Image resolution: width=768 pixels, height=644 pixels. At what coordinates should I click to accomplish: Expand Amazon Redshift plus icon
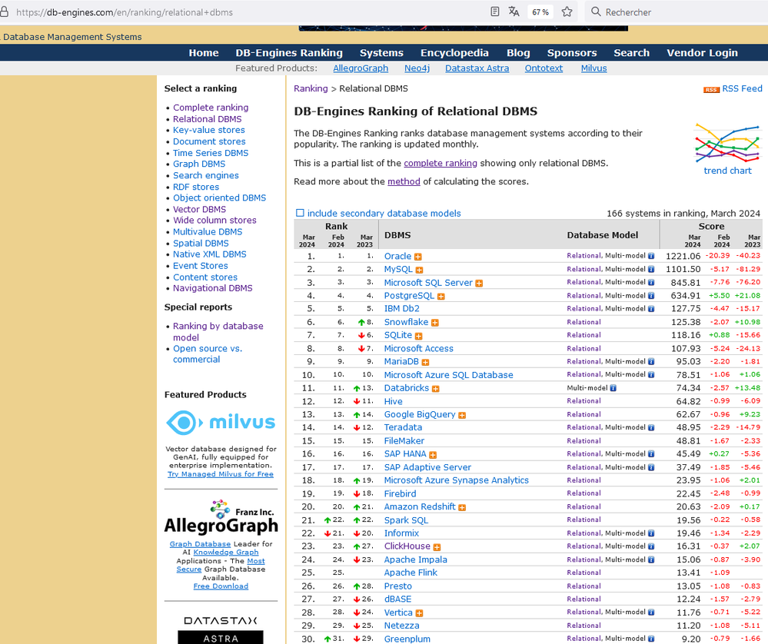462,508
